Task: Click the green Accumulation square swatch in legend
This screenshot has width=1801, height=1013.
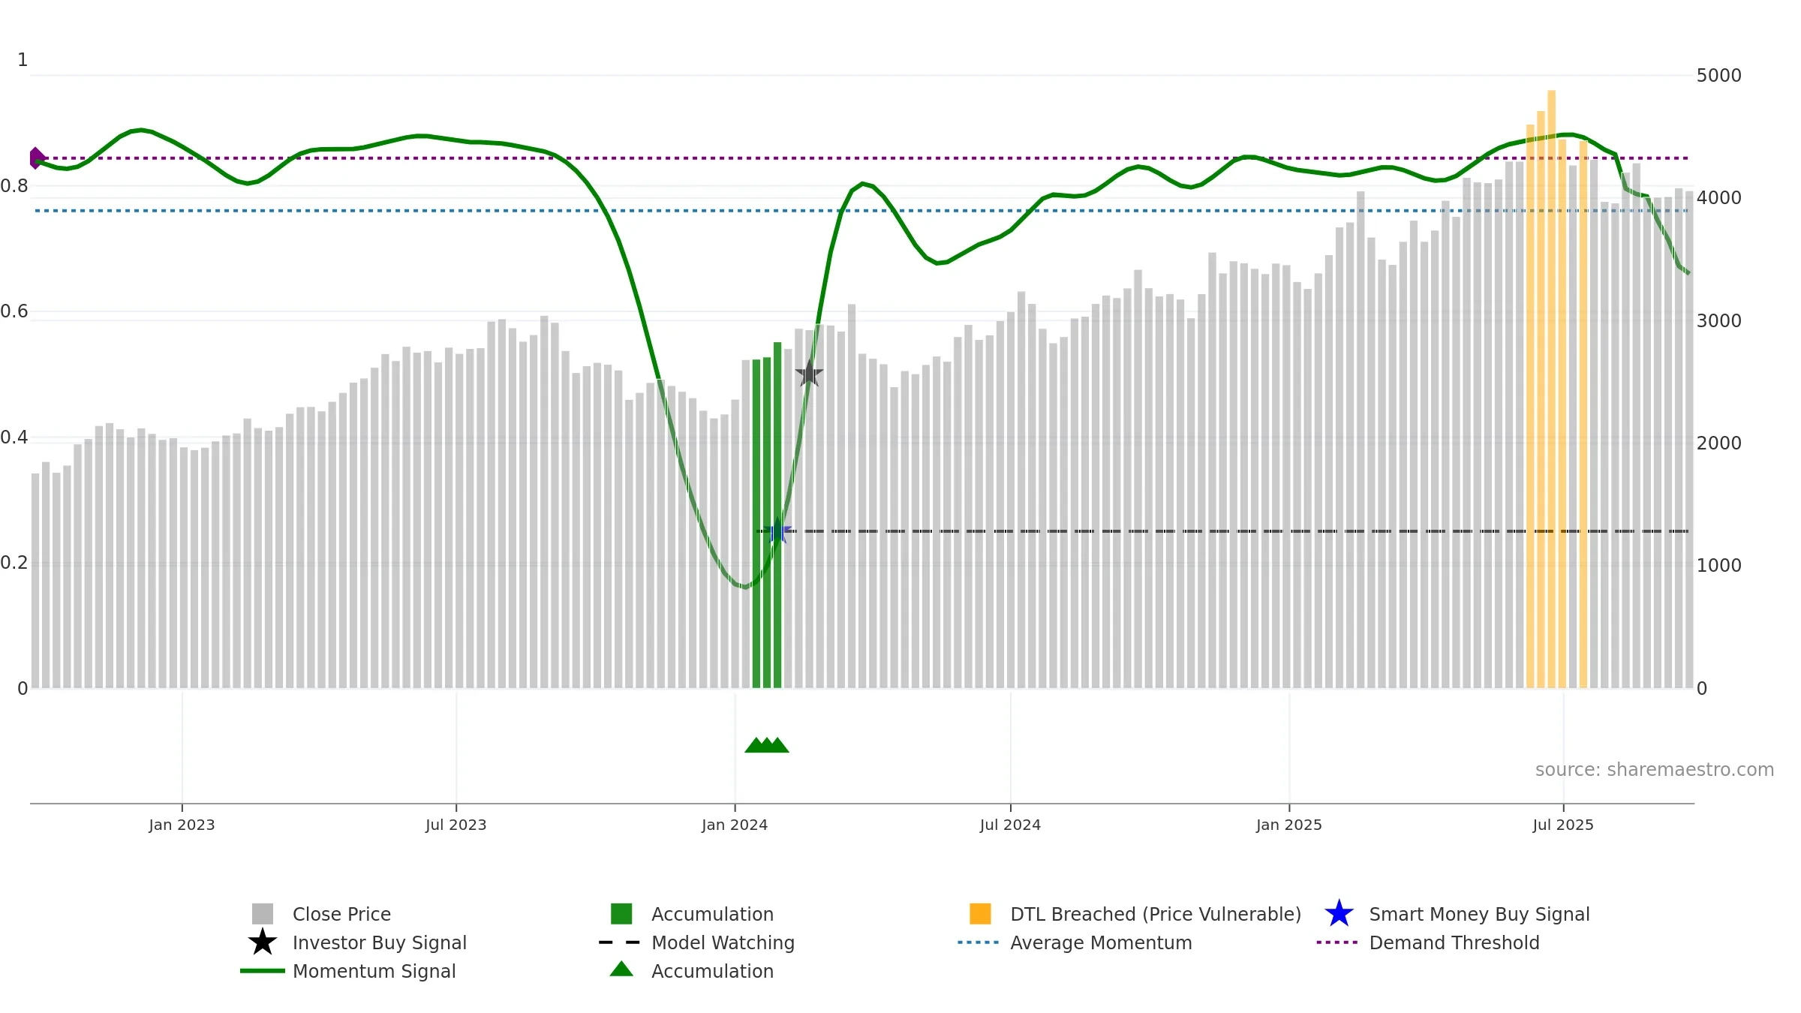Action: click(621, 914)
